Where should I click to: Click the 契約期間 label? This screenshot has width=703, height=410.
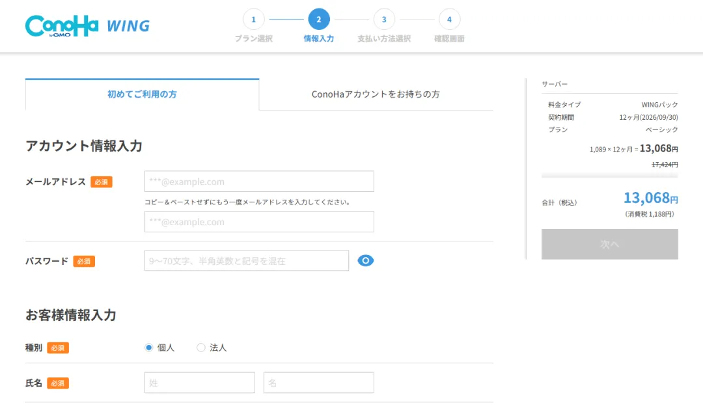pos(561,117)
